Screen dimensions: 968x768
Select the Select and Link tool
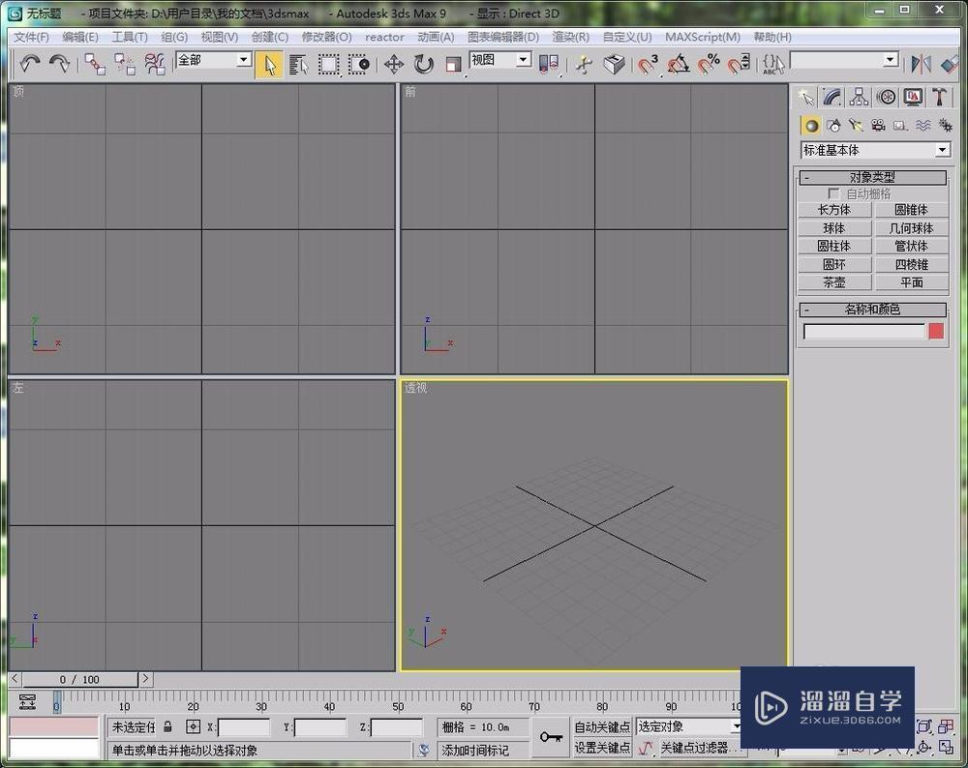tap(95, 64)
